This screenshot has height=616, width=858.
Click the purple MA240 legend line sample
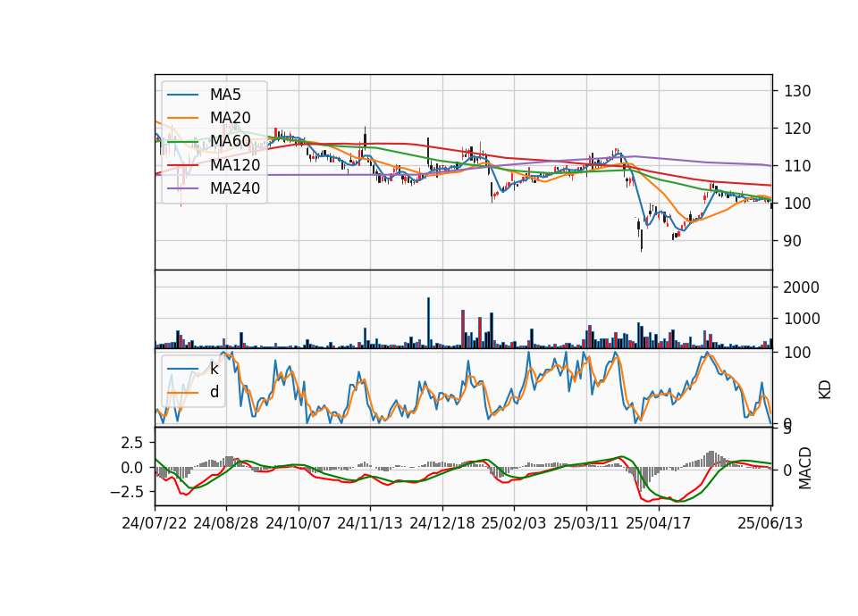(182, 188)
